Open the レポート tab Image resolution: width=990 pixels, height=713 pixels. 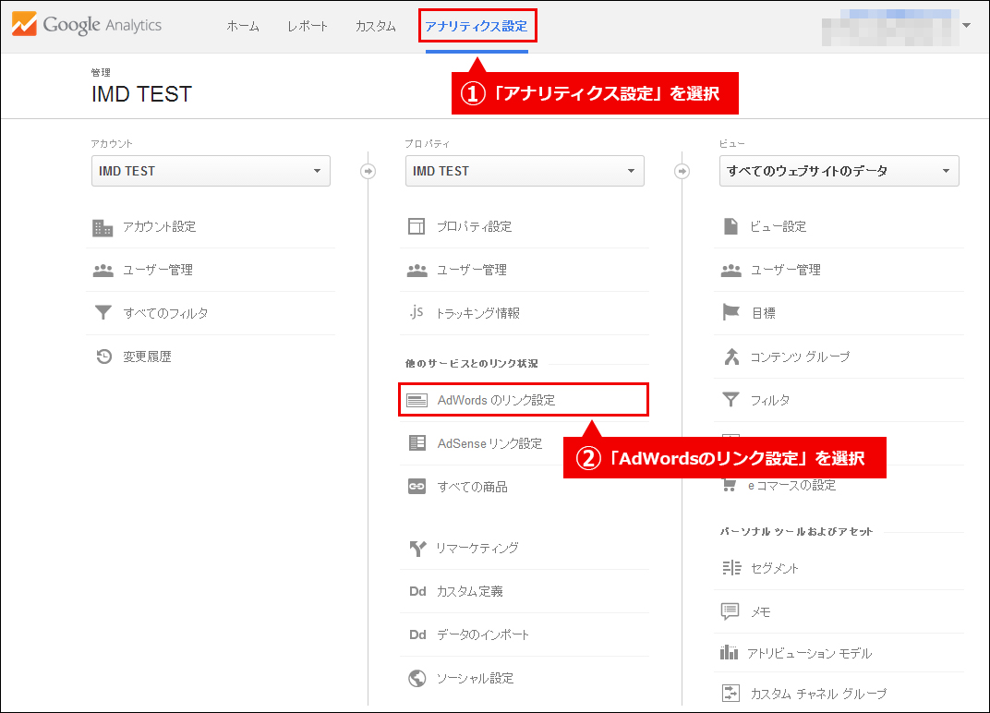308,26
